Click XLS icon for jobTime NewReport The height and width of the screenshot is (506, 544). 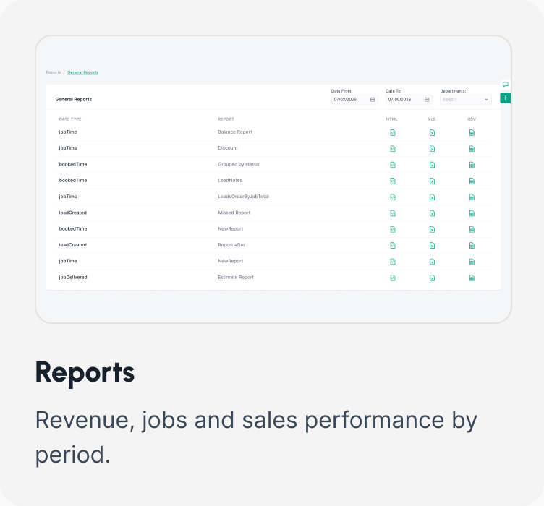point(432,262)
